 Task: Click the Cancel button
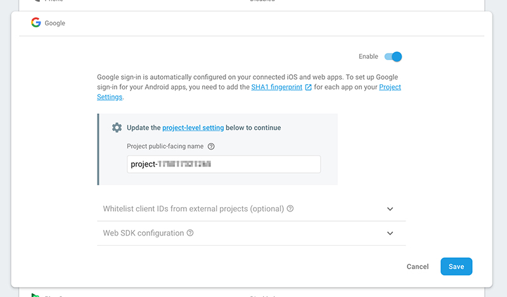[x=418, y=267]
